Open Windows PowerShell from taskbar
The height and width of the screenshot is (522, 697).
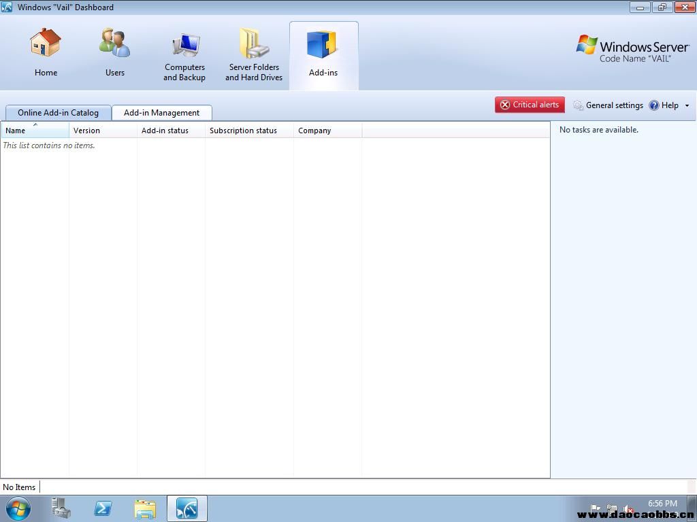click(x=103, y=508)
